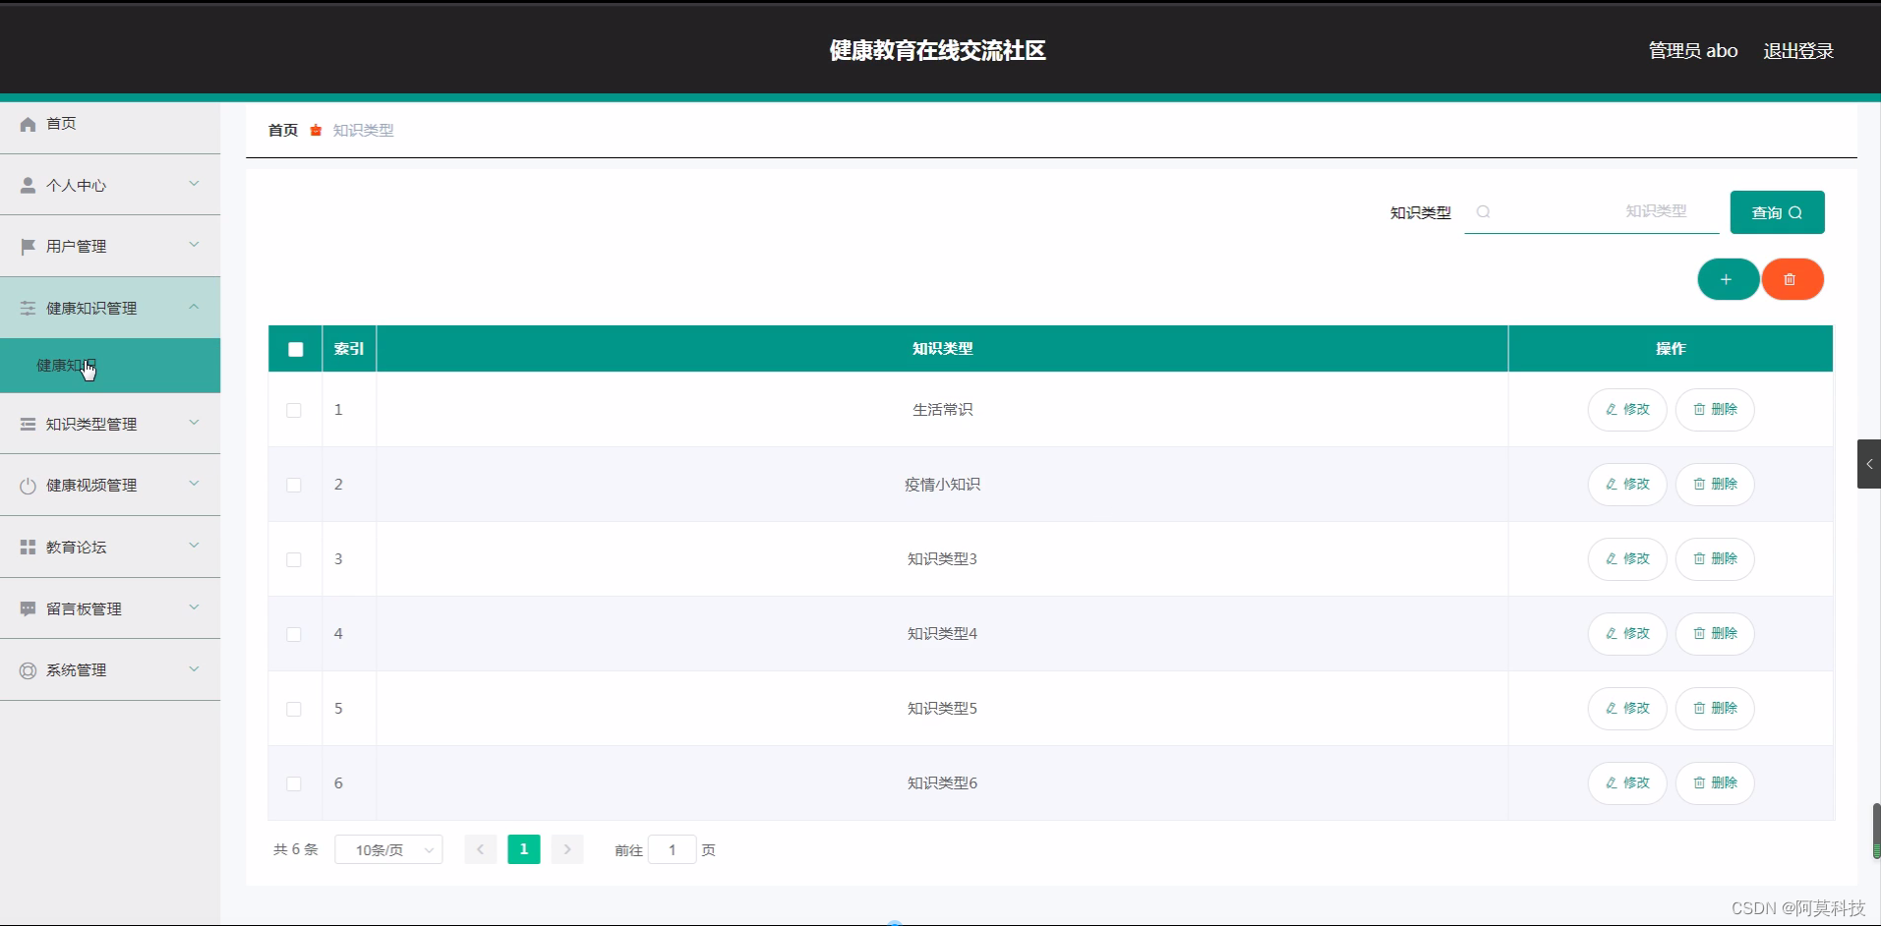
Task: Select the 健康视频管理 power icon
Action: click(27, 485)
